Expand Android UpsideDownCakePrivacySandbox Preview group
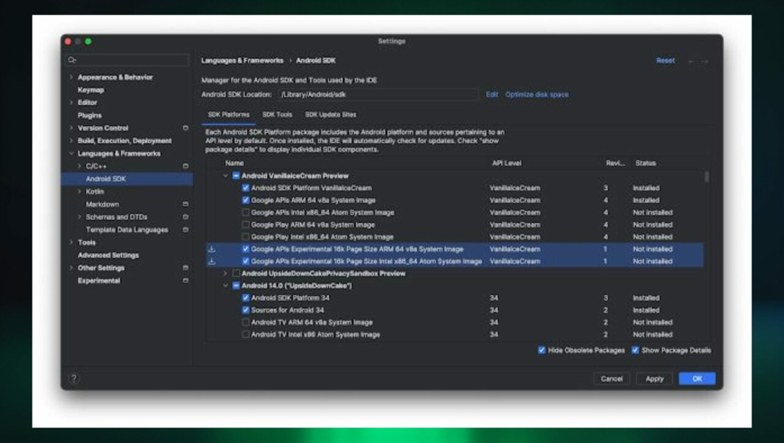784x443 pixels. tap(225, 274)
